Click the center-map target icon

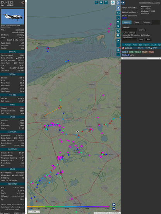118,13
